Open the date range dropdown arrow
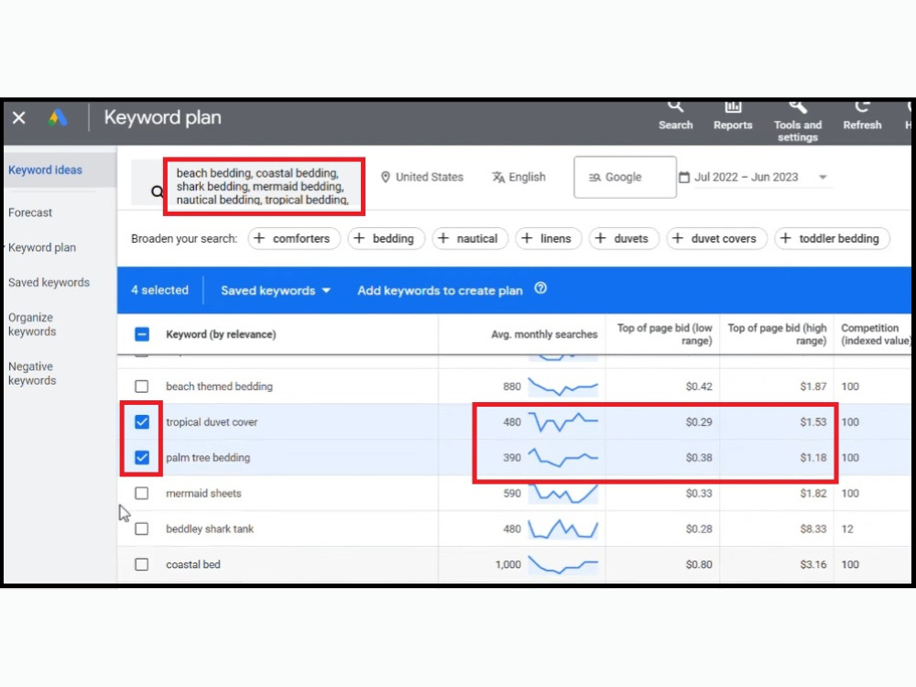The width and height of the screenshot is (916, 687). [x=823, y=177]
